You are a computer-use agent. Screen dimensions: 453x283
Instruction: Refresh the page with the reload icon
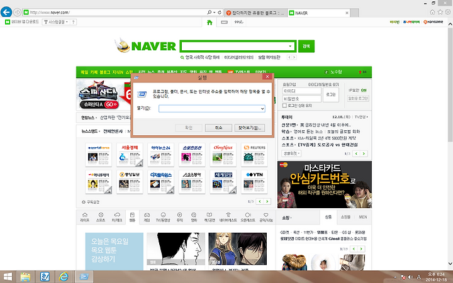pyautogui.click(x=220, y=13)
